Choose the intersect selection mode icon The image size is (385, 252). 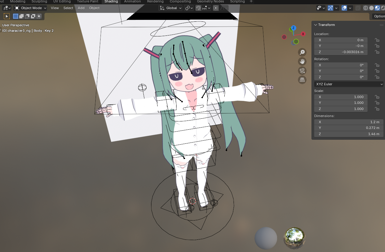(39, 16)
